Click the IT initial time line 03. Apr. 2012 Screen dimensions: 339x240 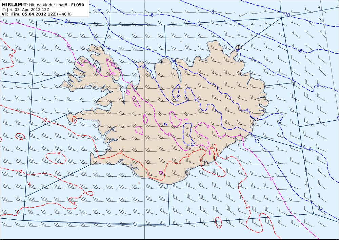pyautogui.click(x=25, y=10)
